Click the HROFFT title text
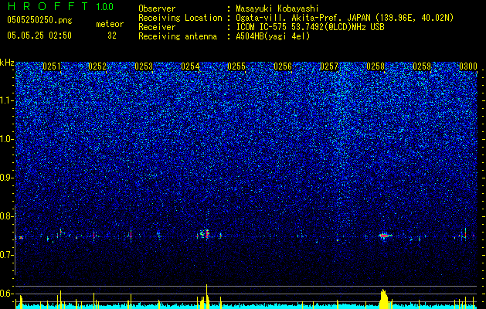Screen dimensions: 486x309 [48, 6]
